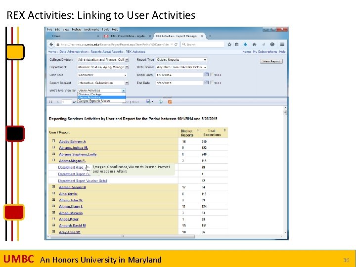
Task: Open the blue downloads arrow icon
Action: [x=245, y=44]
